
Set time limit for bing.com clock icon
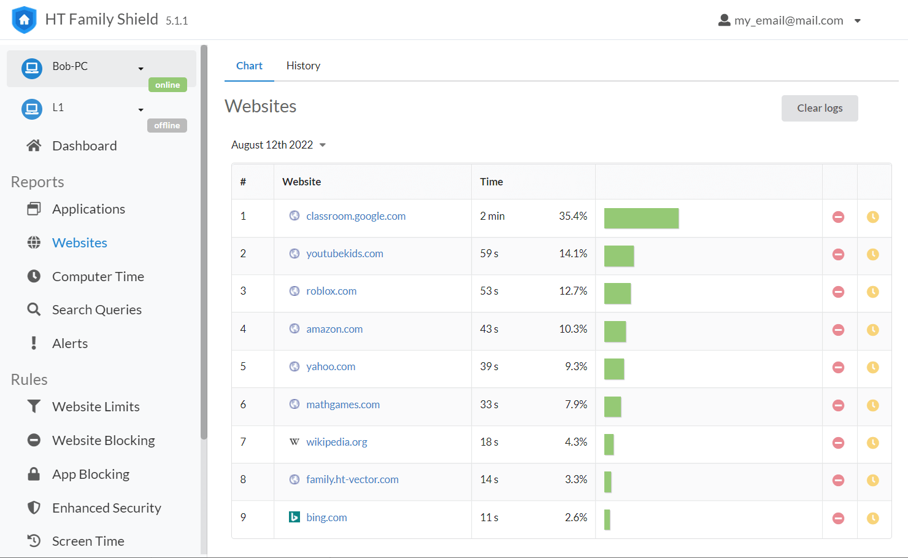[x=872, y=518]
